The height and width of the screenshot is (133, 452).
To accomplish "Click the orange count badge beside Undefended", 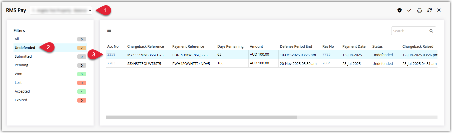I will (x=82, y=48).
